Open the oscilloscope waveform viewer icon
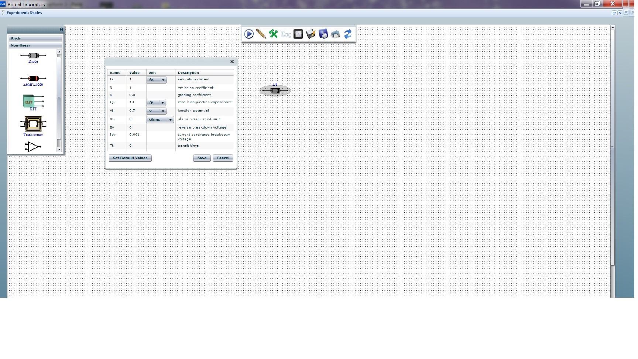 click(x=298, y=34)
